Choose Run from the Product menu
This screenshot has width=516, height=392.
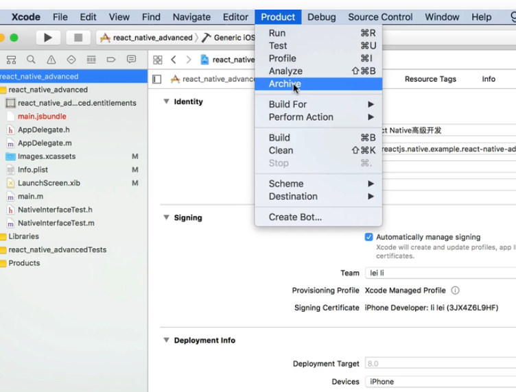pos(318,33)
